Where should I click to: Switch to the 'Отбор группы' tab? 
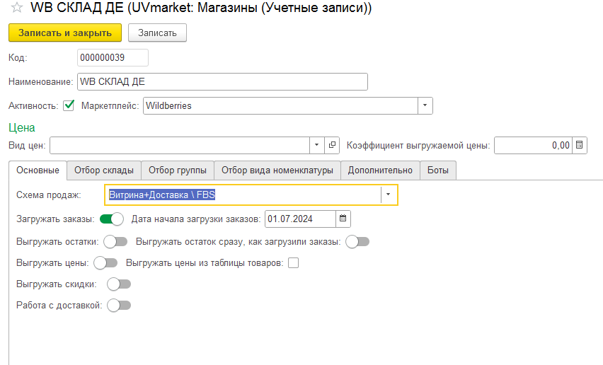[x=178, y=170]
